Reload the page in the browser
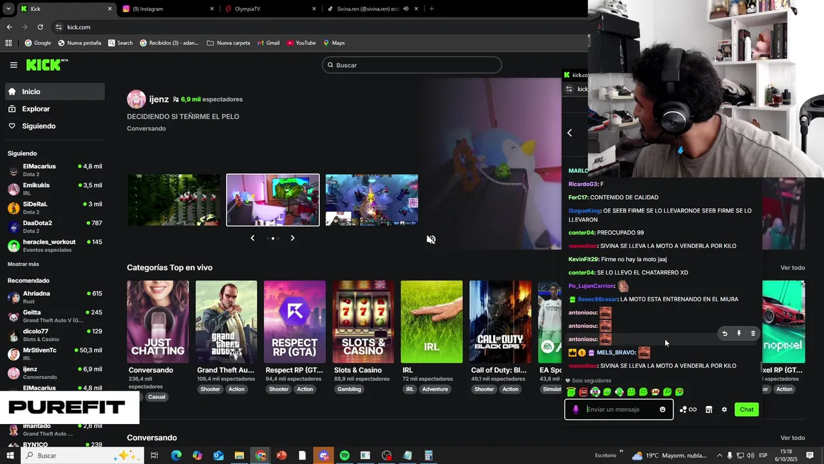This screenshot has height=464, width=824. tap(40, 27)
